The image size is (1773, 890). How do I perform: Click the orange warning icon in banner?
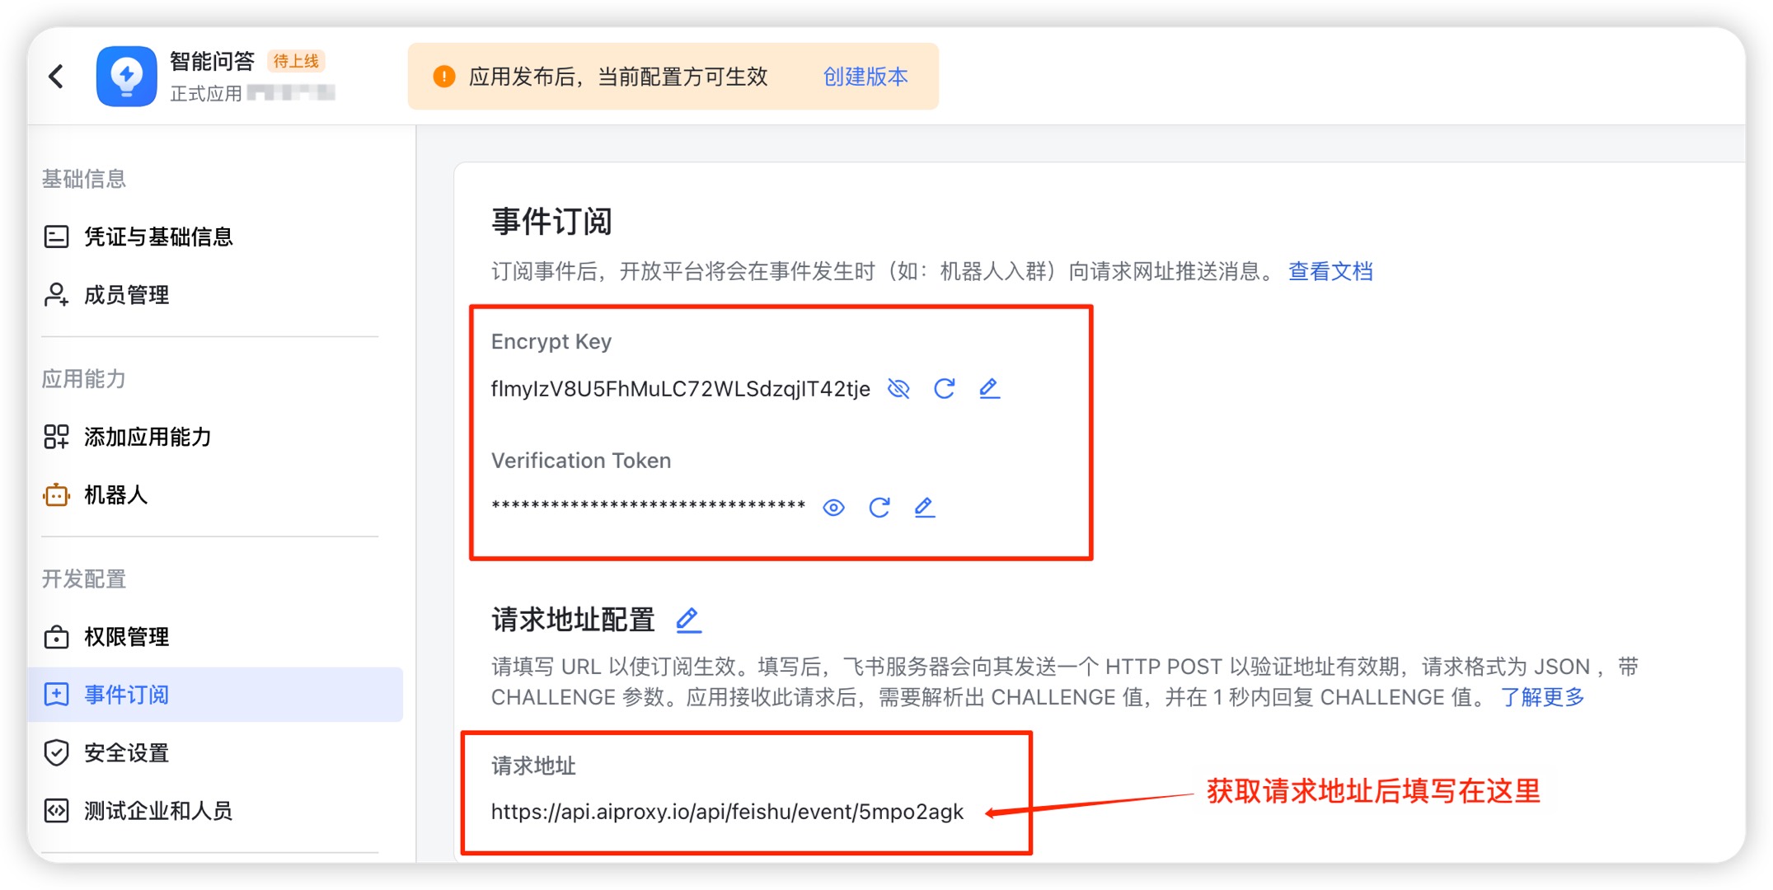pyautogui.click(x=443, y=77)
